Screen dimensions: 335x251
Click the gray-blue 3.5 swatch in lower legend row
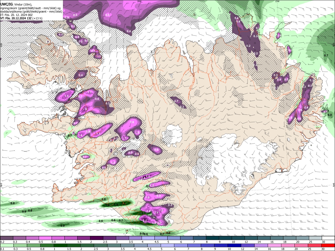click(x=127, y=246)
